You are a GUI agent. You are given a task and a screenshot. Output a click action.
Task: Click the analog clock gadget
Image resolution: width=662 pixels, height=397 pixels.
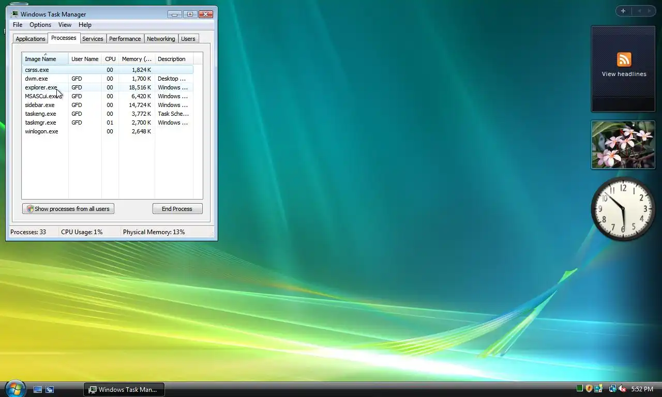(623, 209)
